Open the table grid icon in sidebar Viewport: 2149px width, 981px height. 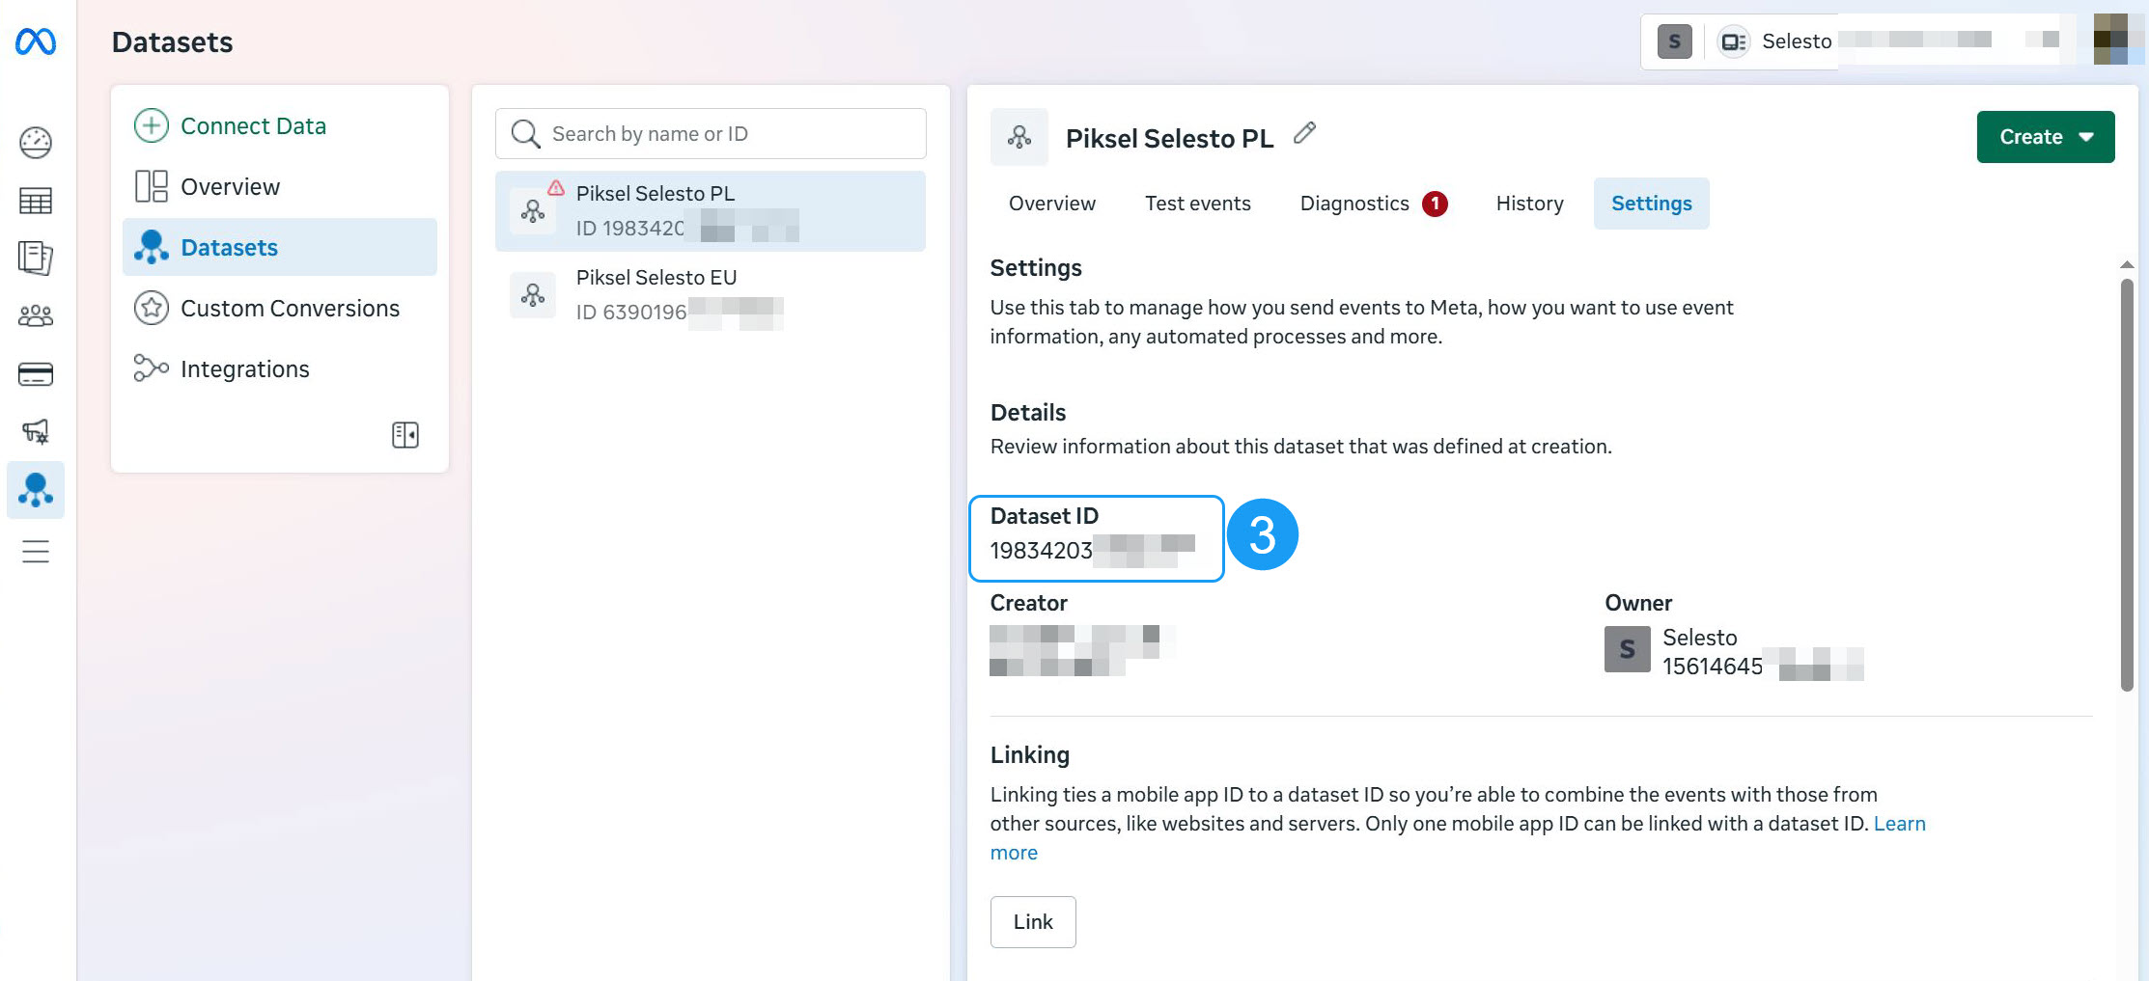point(36,201)
